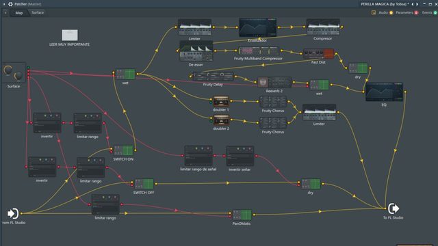Click the "PanOMatic" label text

tap(242, 223)
